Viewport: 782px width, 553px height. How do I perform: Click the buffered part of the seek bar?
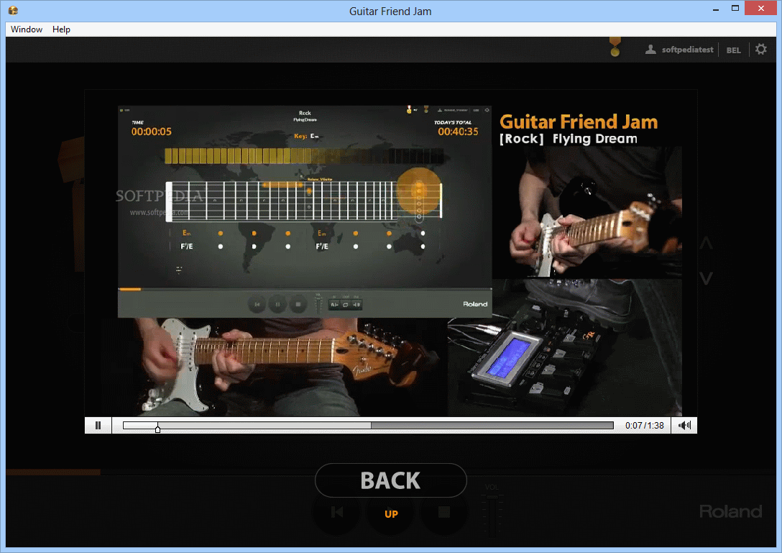click(264, 425)
